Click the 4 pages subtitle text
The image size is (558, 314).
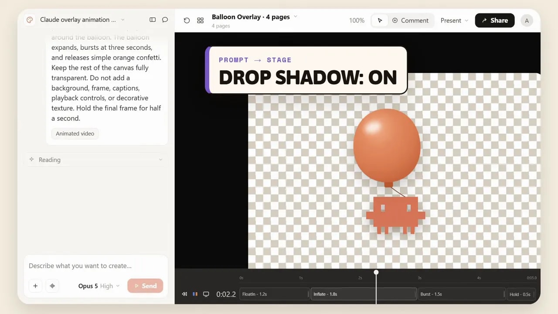[221, 26]
